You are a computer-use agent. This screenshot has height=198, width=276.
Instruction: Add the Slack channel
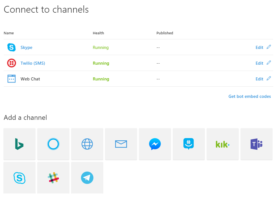[53, 178]
